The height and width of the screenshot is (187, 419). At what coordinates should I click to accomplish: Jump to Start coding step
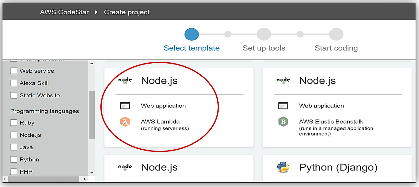point(336,35)
